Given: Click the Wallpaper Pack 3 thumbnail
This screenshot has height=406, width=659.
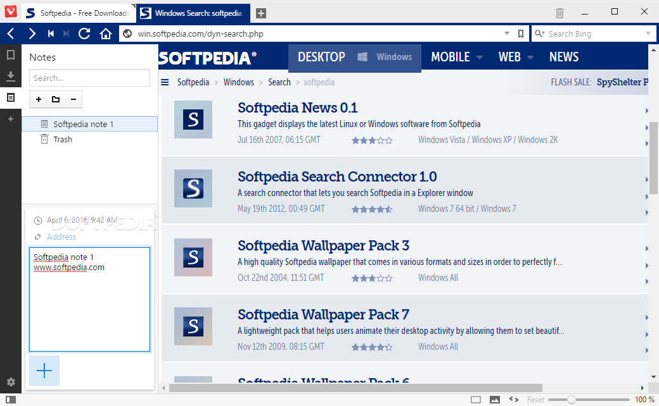Looking at the screenshot, I should pos(193,257).
